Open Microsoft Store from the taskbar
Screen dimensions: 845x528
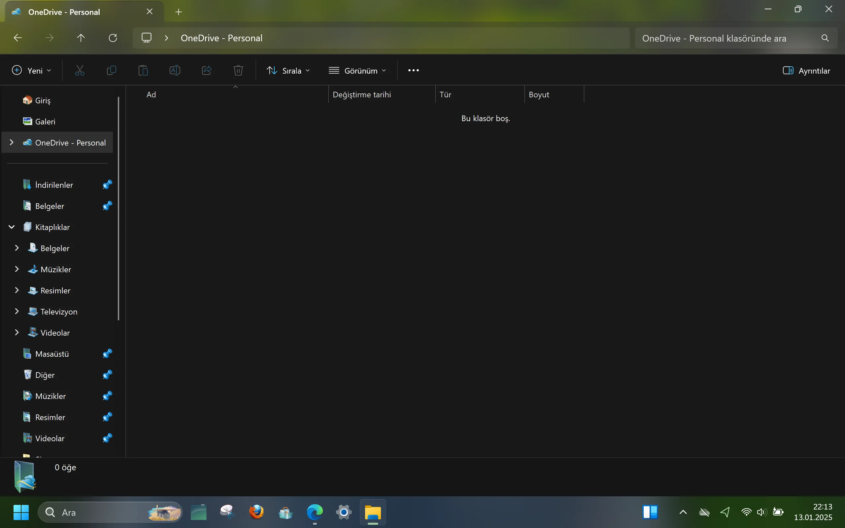point(286,512)
